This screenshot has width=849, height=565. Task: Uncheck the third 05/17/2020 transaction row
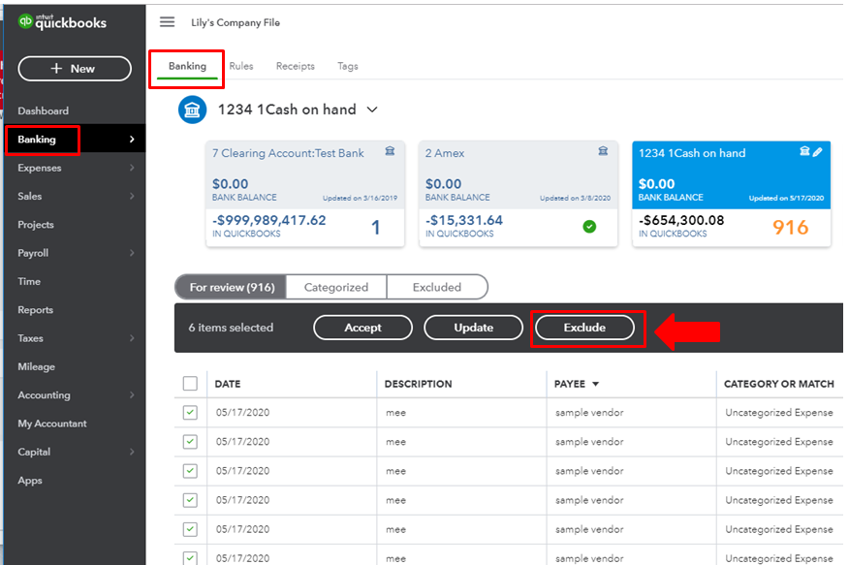(190, 471)
